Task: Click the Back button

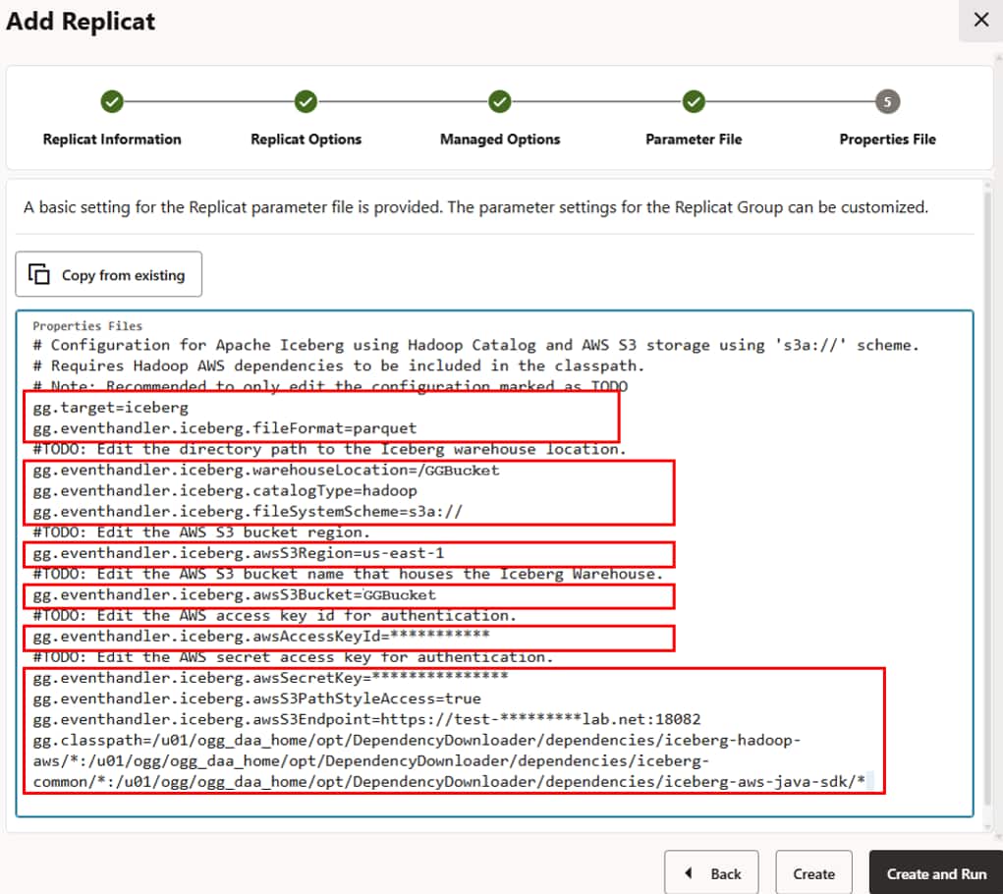Action: click(711, 873)
